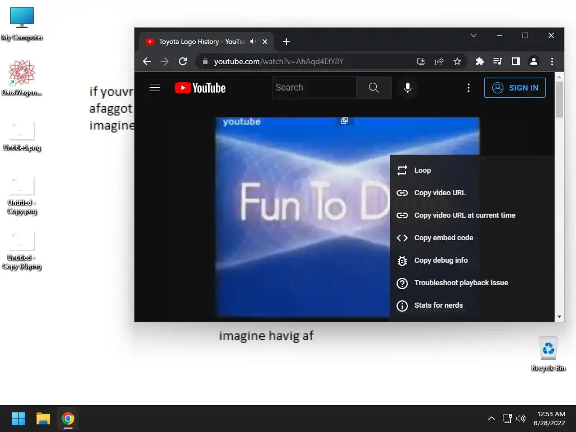Click the scrollbar down arrow
The image size is (576, 432).
pos(559,317)
